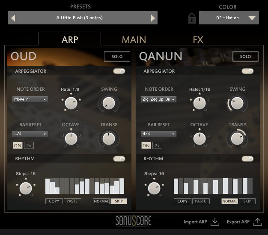The image size is (268, 235).
Task: Toggle QANUN Bar Reset ON button
Action: 146,146
